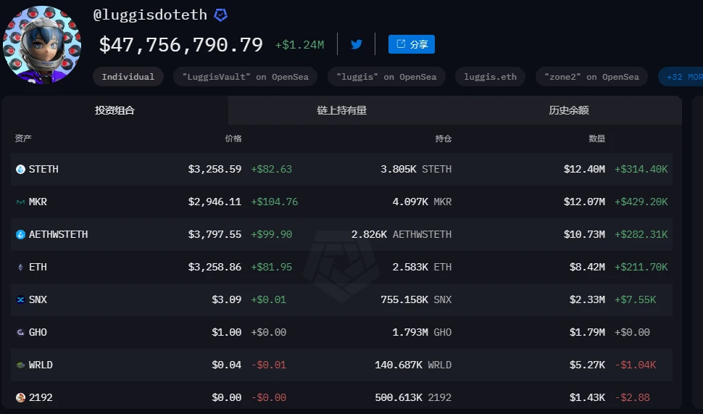The image size is (703, 414).
Task: Open the "LuggisVault" on OpenSea tag
Action: pos(245,77)
